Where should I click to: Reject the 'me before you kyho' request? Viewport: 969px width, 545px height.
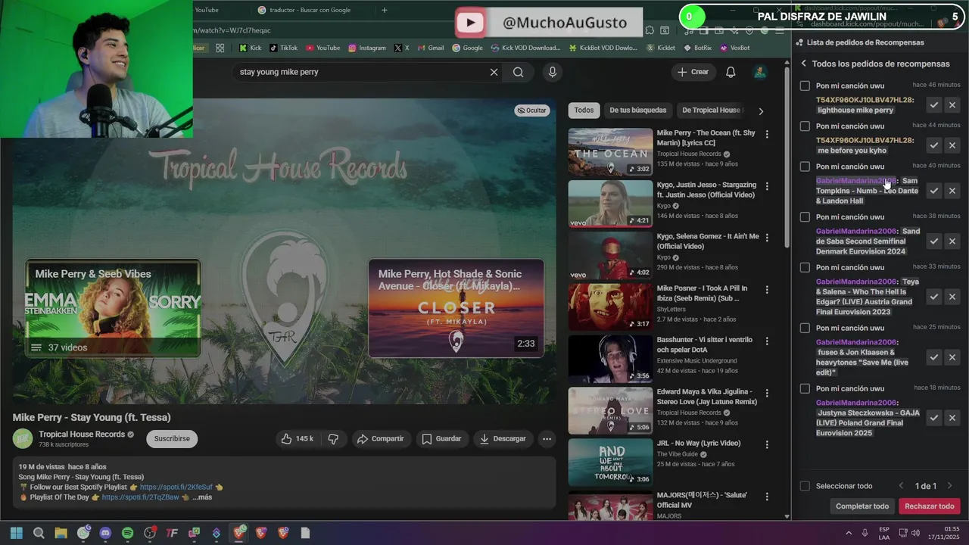952,145
